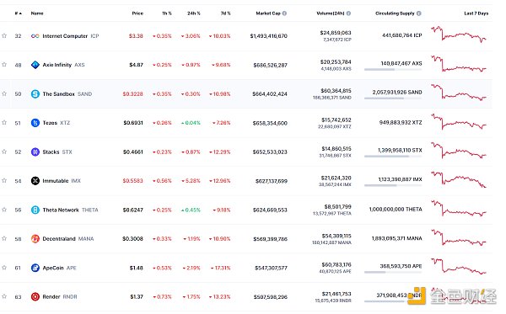Viewport: 506px width, 314px height.
Task: Click the Market Cap info icon
Action: [x=284, y=13]
